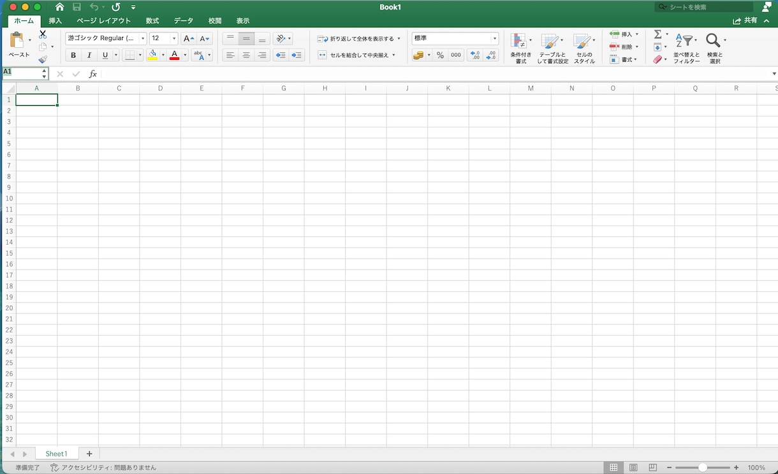Increase font size with the large A icon
The width and height of the screenshot is (778, 474).
point(188,38)
